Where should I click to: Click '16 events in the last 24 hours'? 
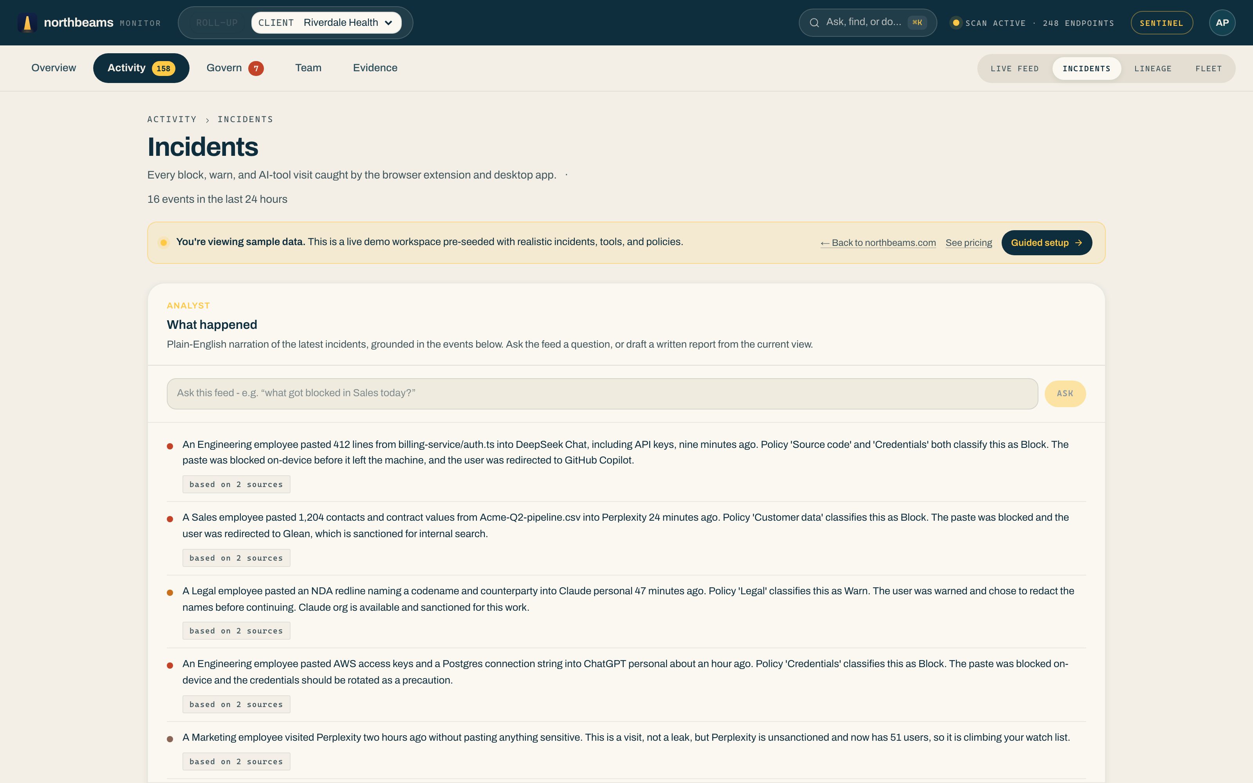[x=217, y=199]
